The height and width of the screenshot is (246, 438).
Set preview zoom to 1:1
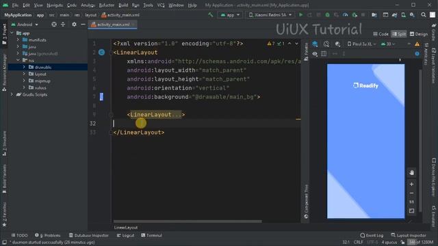point(411,202)
